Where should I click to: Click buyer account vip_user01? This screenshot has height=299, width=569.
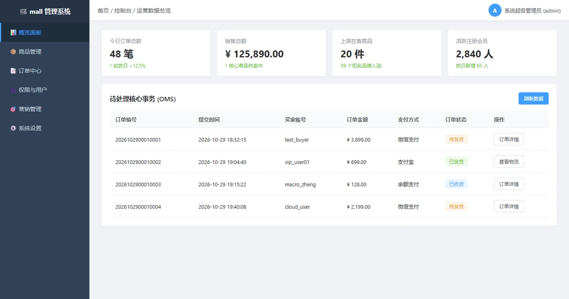pyautogui.click(x=297, y=162)
